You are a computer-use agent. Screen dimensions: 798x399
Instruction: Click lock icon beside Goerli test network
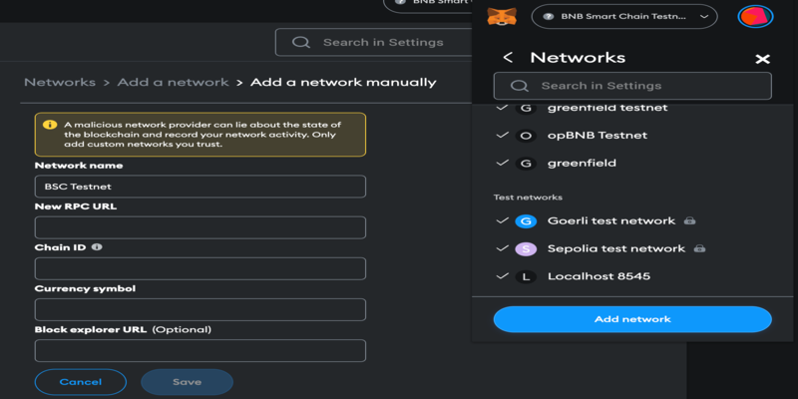point(689,220)
